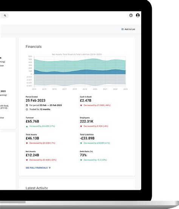Click the calendar icon beside For period
Image resolution: width=179 pixels, height=209 pixels.
point(27,105)
